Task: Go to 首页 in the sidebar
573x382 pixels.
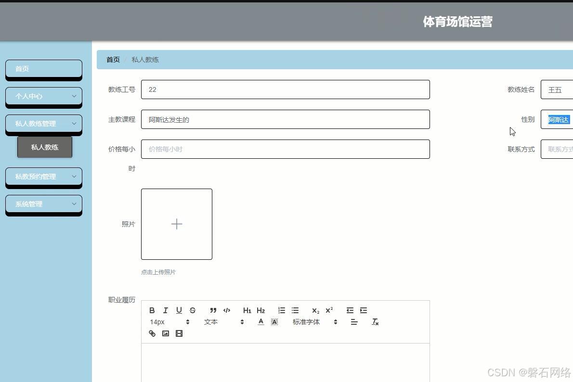Action: (44, 69)
